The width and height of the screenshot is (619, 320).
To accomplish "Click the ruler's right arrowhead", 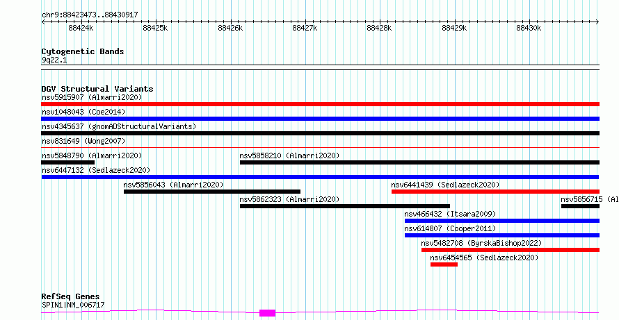I will (597, 22).
